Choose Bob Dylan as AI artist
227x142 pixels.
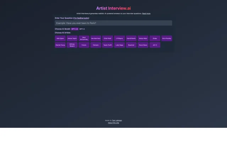(x=60, y=38)
